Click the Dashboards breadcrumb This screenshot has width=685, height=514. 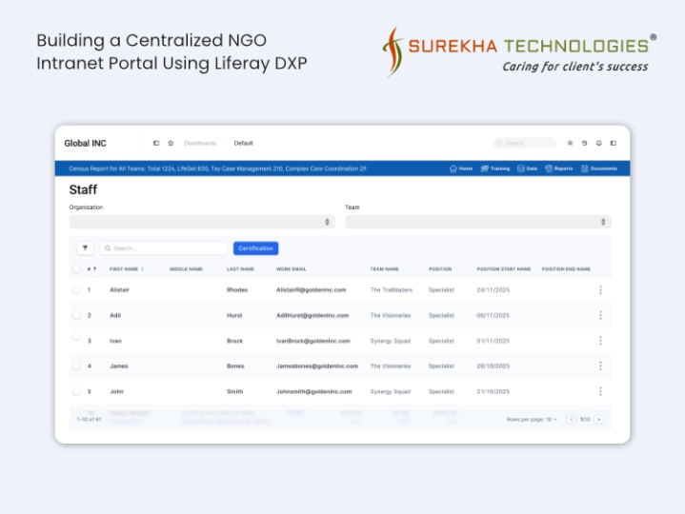[x=200, y=143]
